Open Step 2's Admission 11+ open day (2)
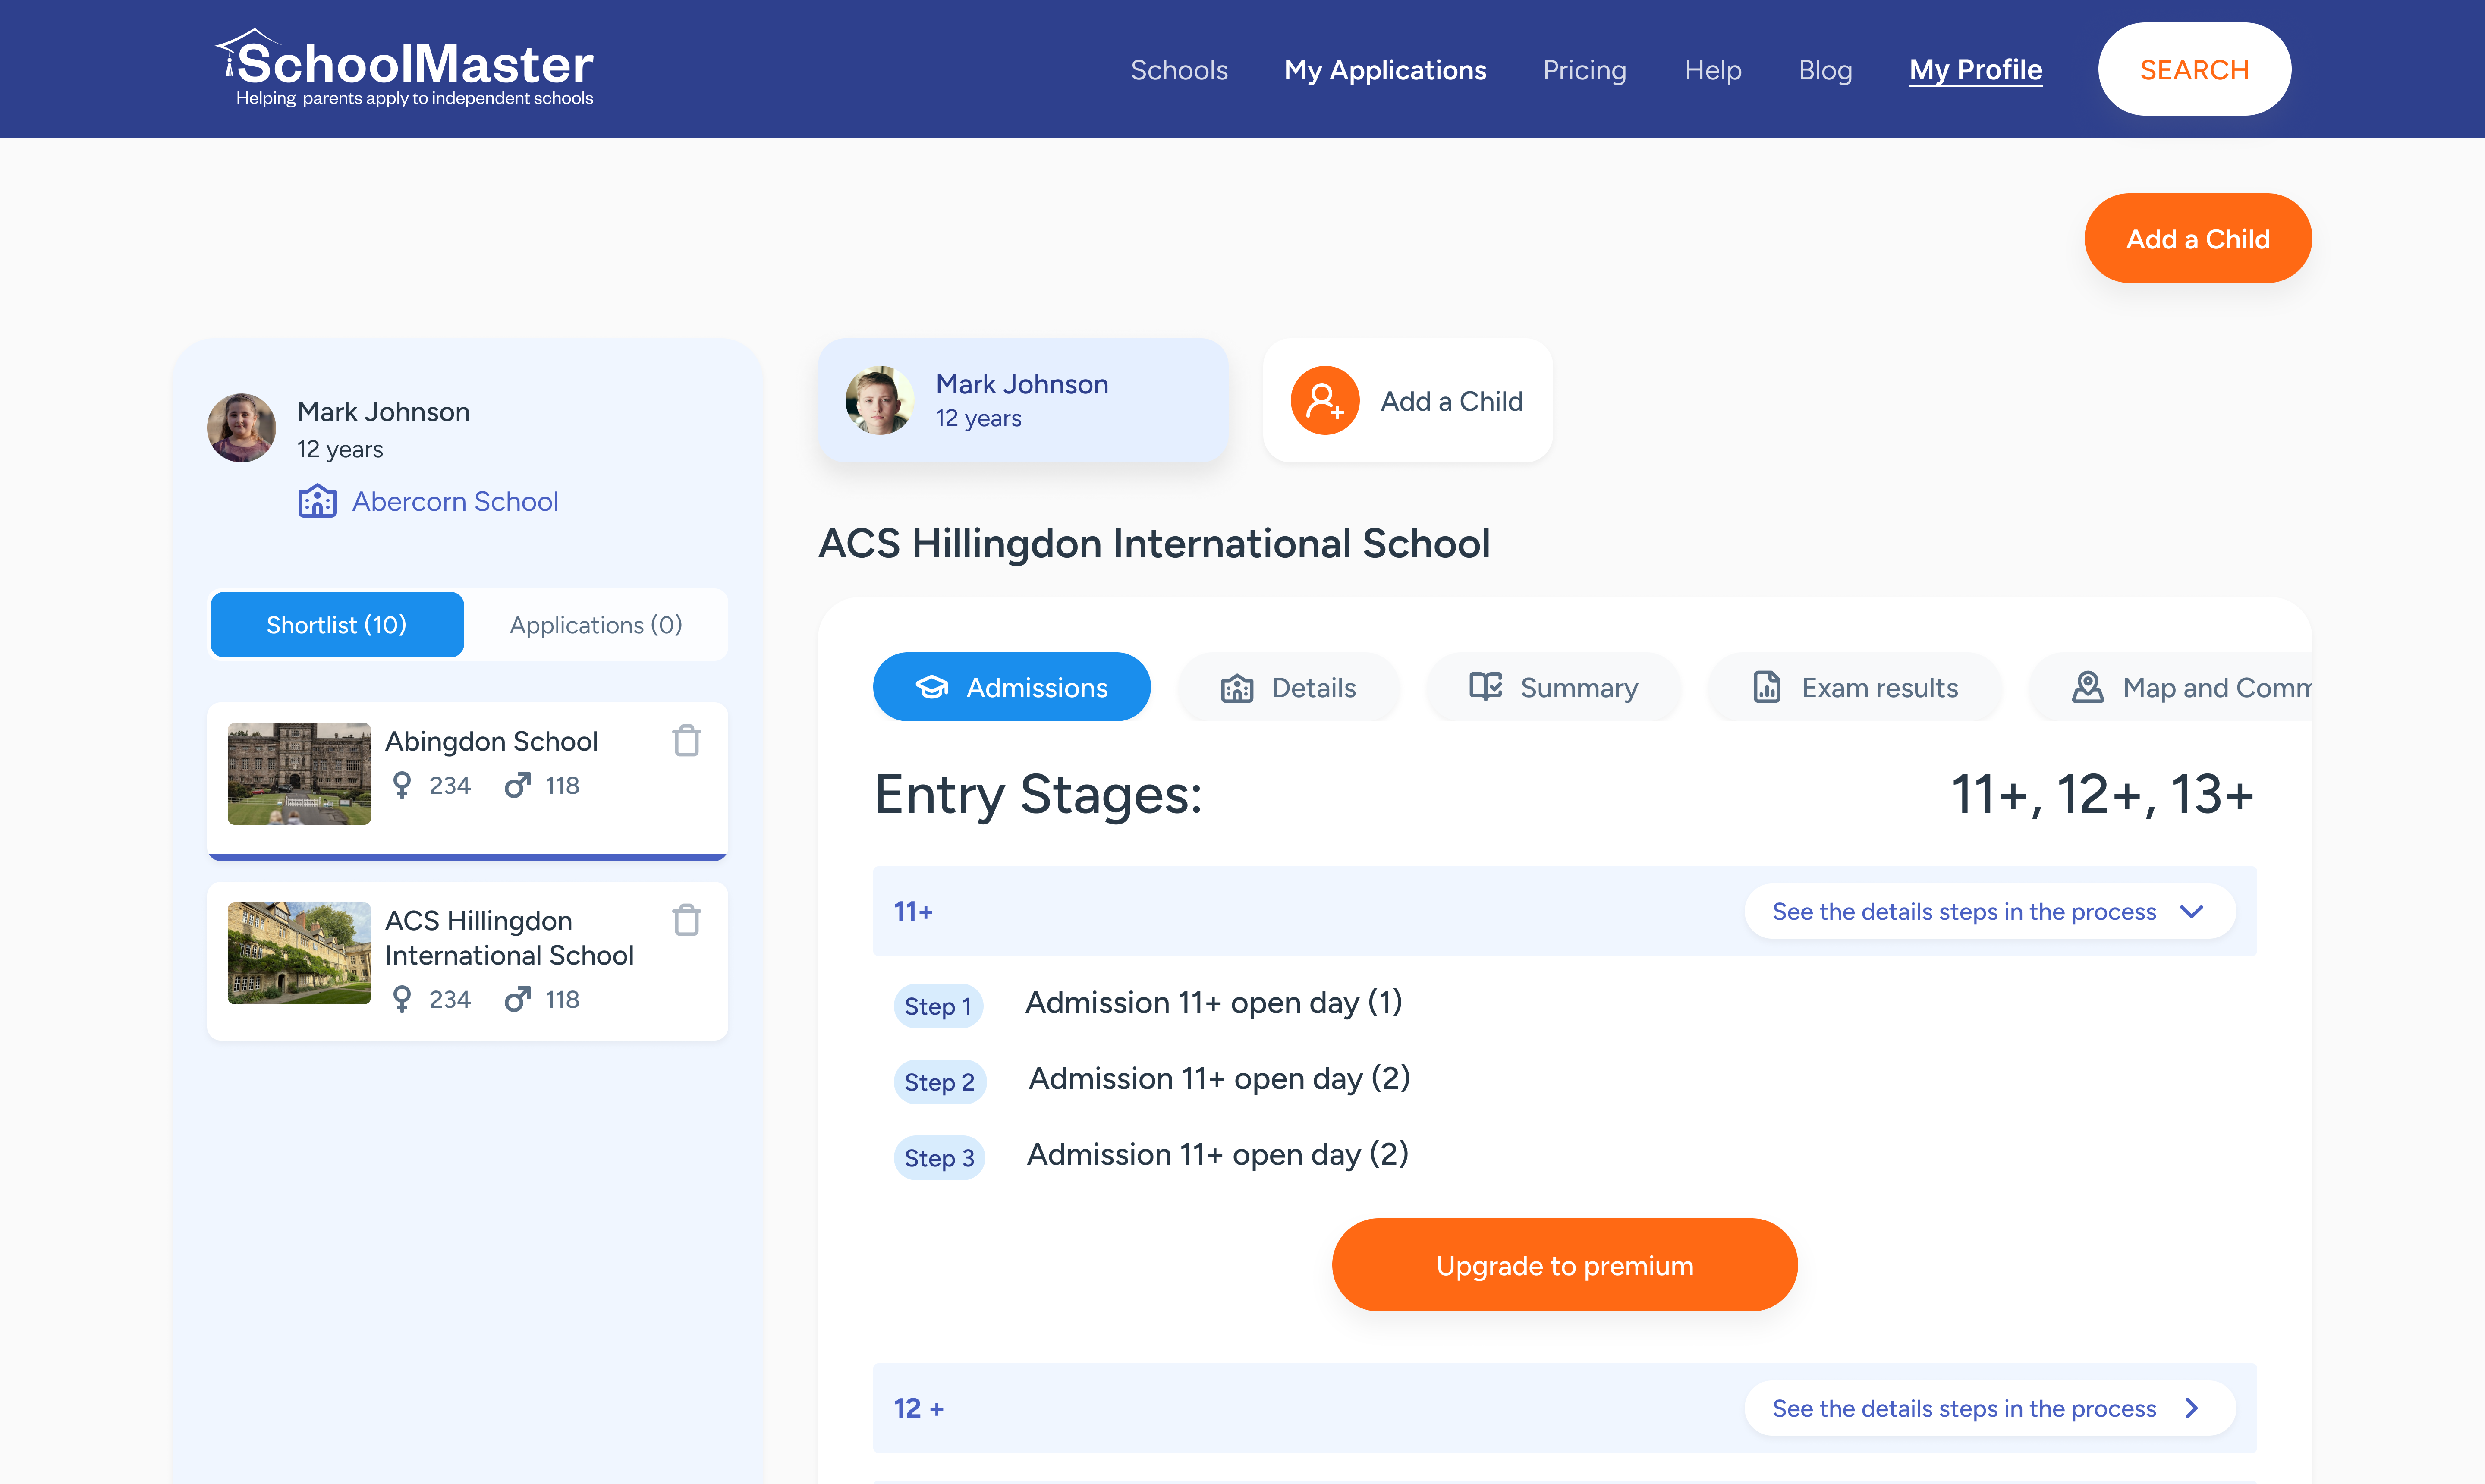This screenshot has width=2485, height=1484. pyautogui.click(x=1219, y=1078)
